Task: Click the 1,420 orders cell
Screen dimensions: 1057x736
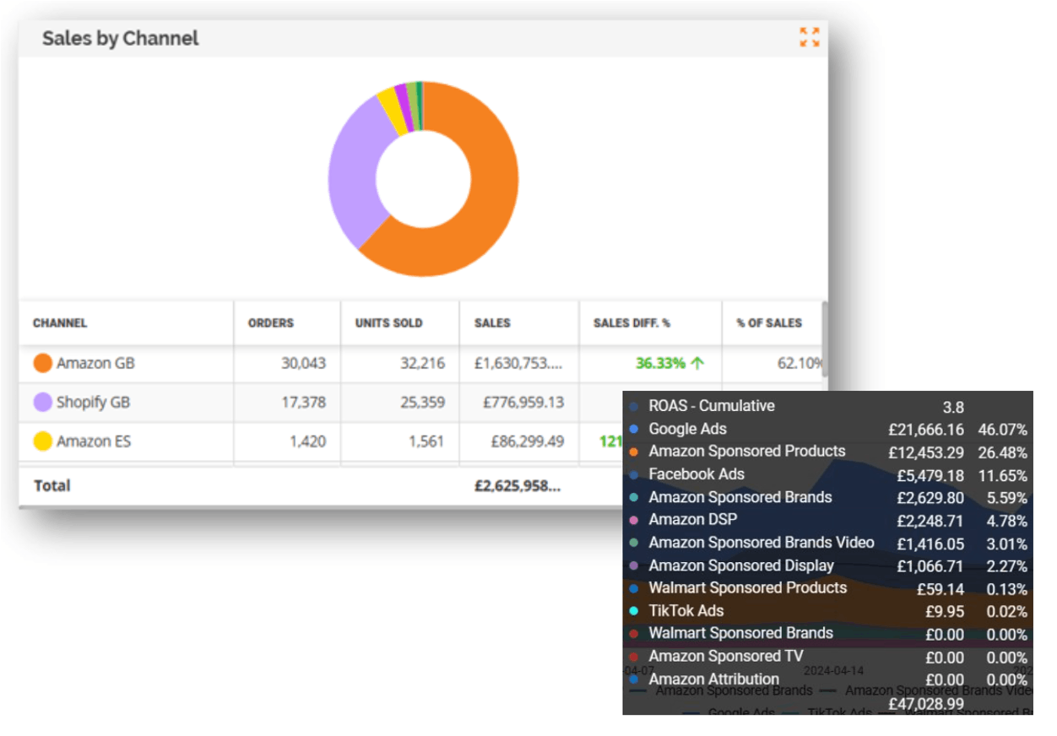Action: (307, 441)
